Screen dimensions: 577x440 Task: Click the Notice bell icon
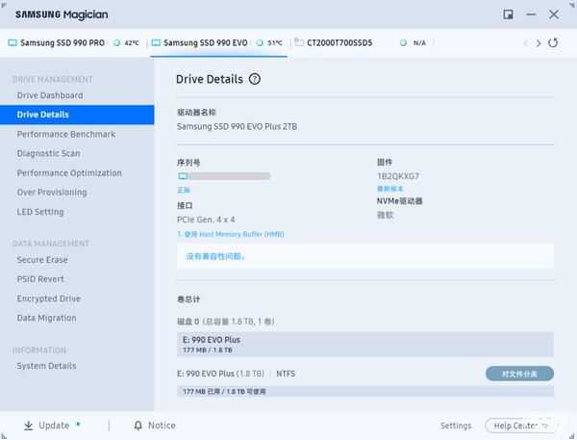[x=138, y=426]
